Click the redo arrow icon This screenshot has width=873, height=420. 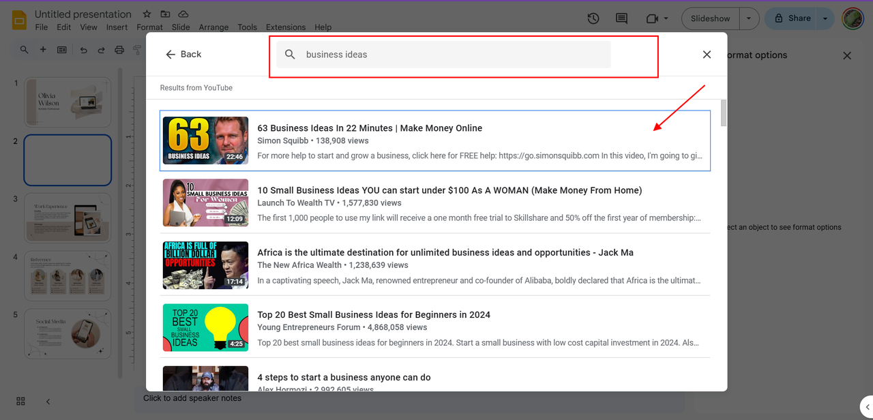(x=101, y=50)
